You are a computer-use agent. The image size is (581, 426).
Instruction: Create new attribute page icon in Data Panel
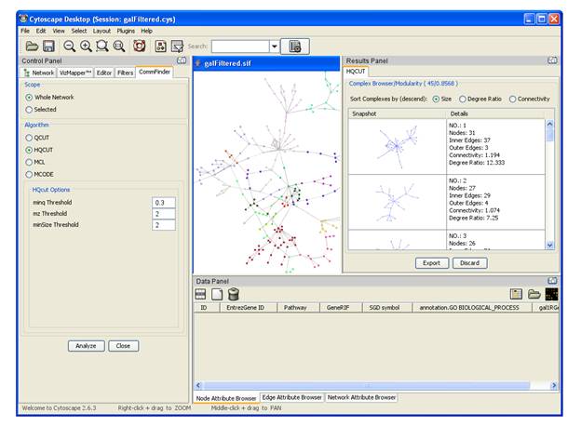click(217, 294)
